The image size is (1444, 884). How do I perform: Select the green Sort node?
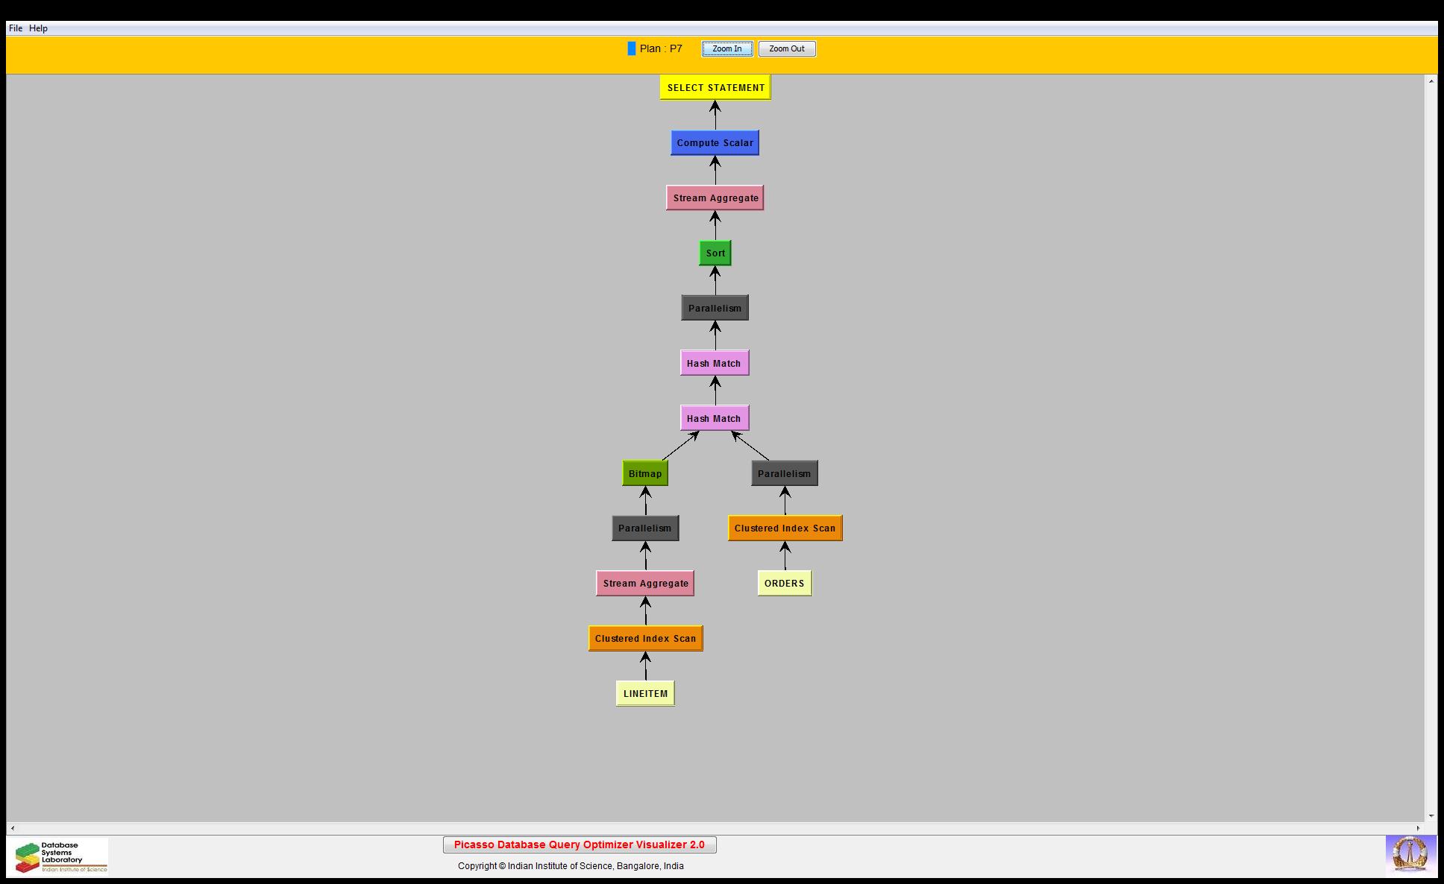coord(715,253)
